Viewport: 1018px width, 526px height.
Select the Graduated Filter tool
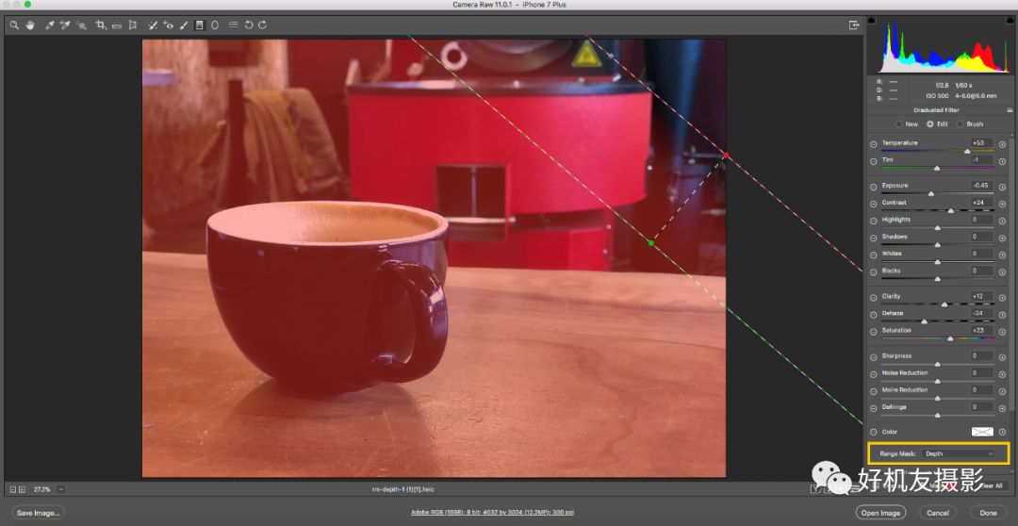(199, 25)
